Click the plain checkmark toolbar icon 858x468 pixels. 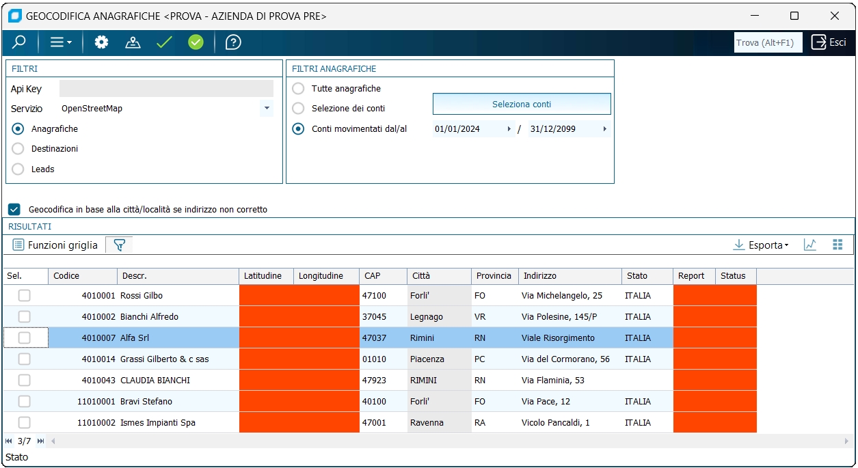[164, 42]
